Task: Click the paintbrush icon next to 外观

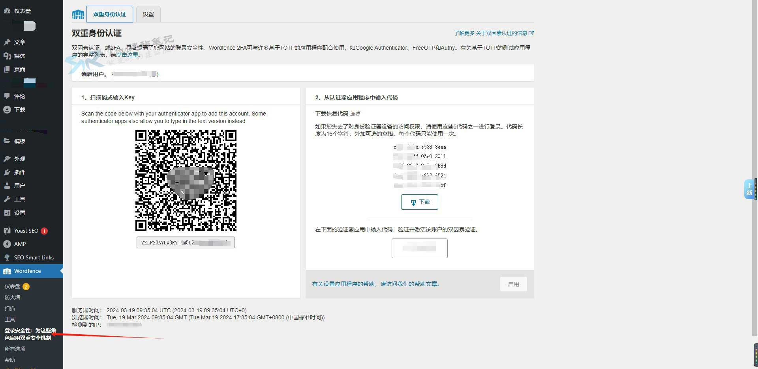Action: (7, 159)
